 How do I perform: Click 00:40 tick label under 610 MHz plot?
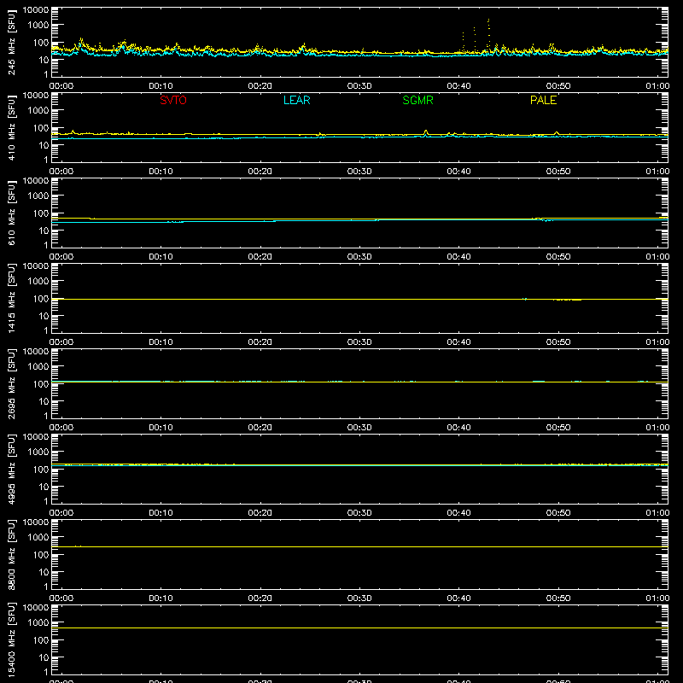click(458, 257)
